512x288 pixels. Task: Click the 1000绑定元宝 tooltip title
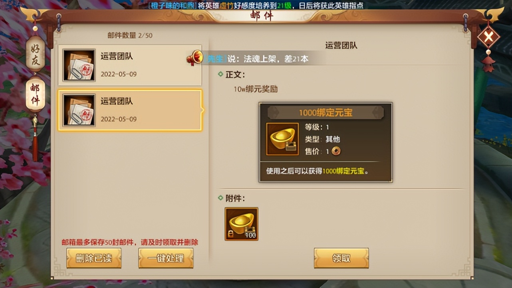[325, 112]
